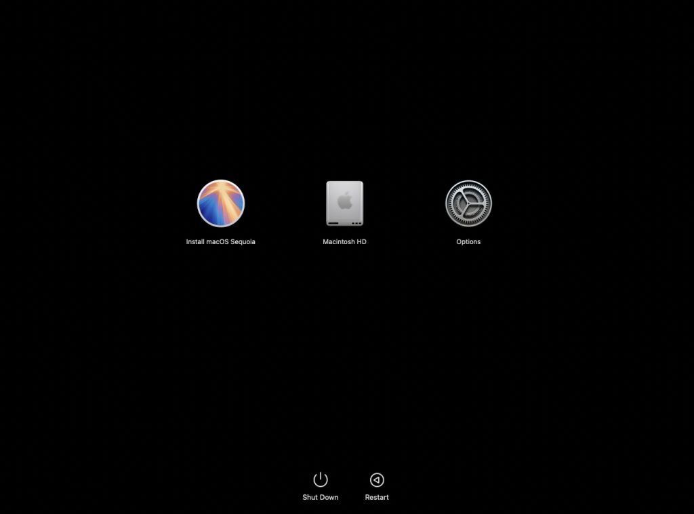Click the Install macOS Sequoia circular icon
Image resolution: width=694 pixels, height=514 pixels.
click(x=220, y=203)
